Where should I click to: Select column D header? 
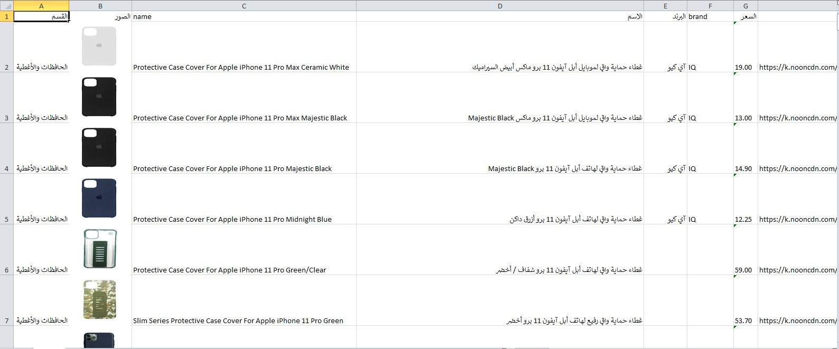tap(500, 6)
